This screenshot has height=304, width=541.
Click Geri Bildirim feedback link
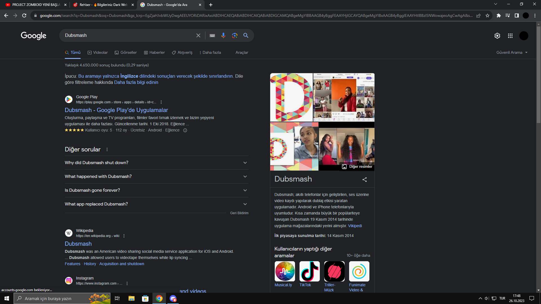pos(239,213)
